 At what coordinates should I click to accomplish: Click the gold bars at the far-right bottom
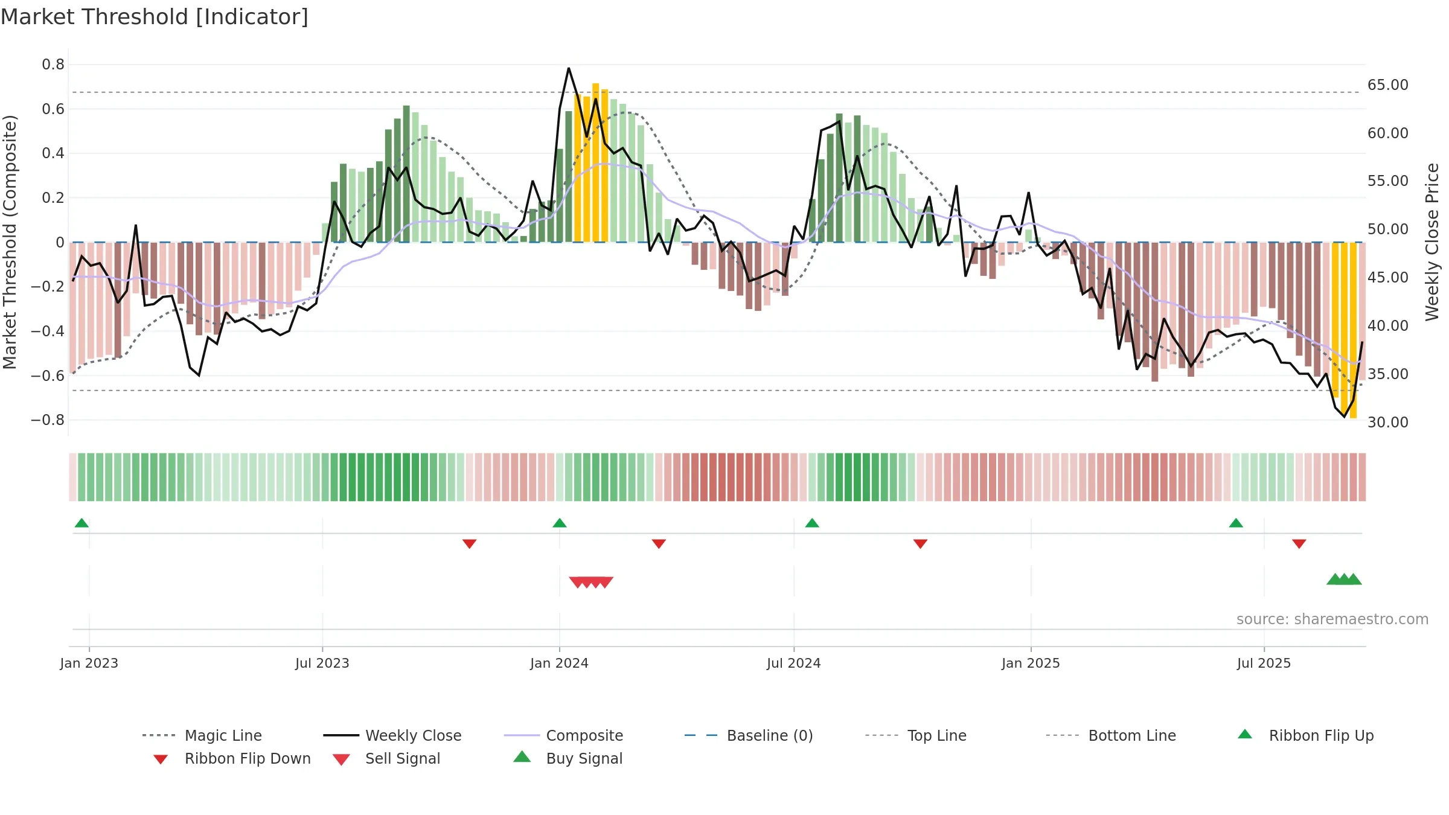tap(1344, 330)
